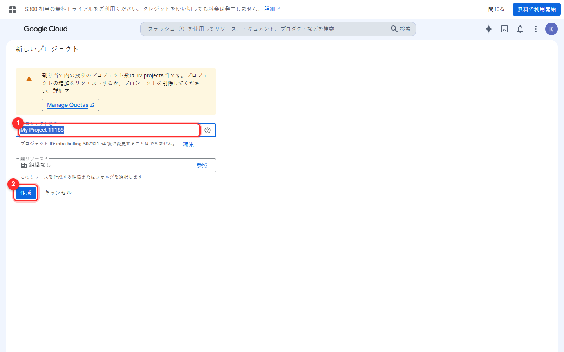
Task: Click the organization building icon next to 組織なし
Action: click(x=24, y=165)
